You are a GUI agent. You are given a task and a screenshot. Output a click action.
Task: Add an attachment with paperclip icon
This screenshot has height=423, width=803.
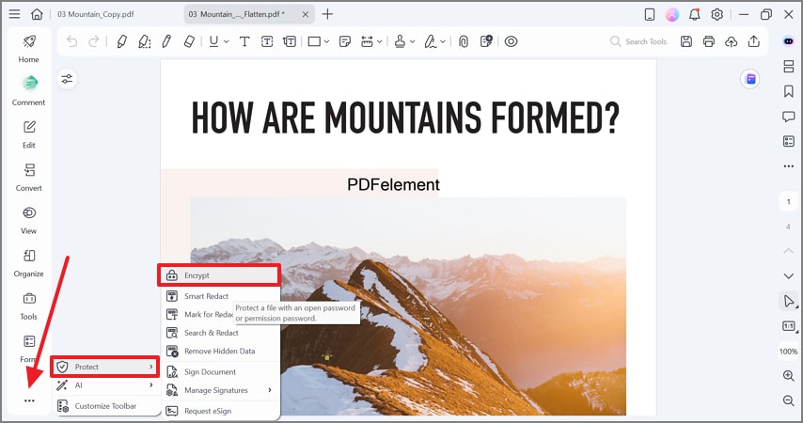click(464, 41)
